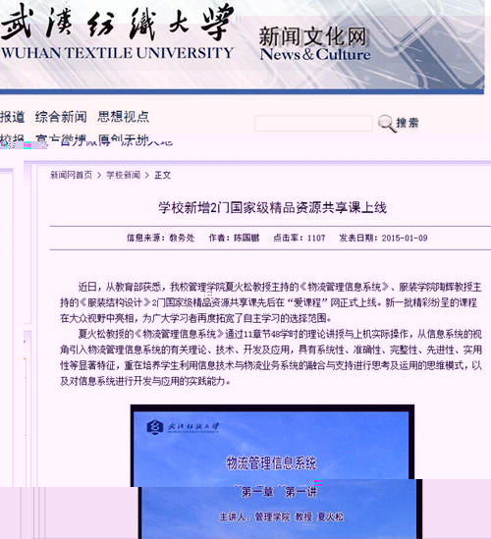Click the 搜索 search button label

[x=408, y=123]
